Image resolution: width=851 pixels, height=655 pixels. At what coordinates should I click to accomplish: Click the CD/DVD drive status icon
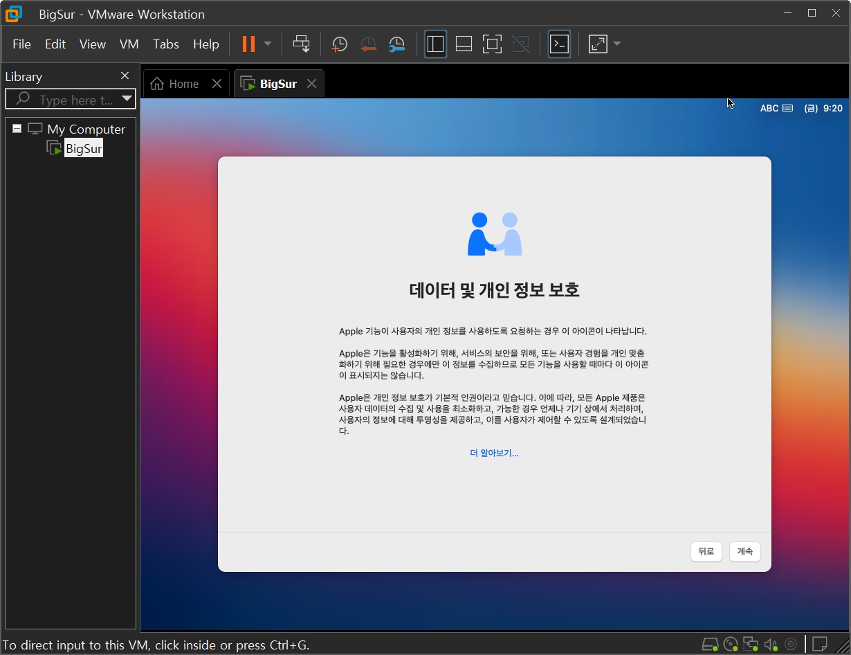click(x=731, y=645)
